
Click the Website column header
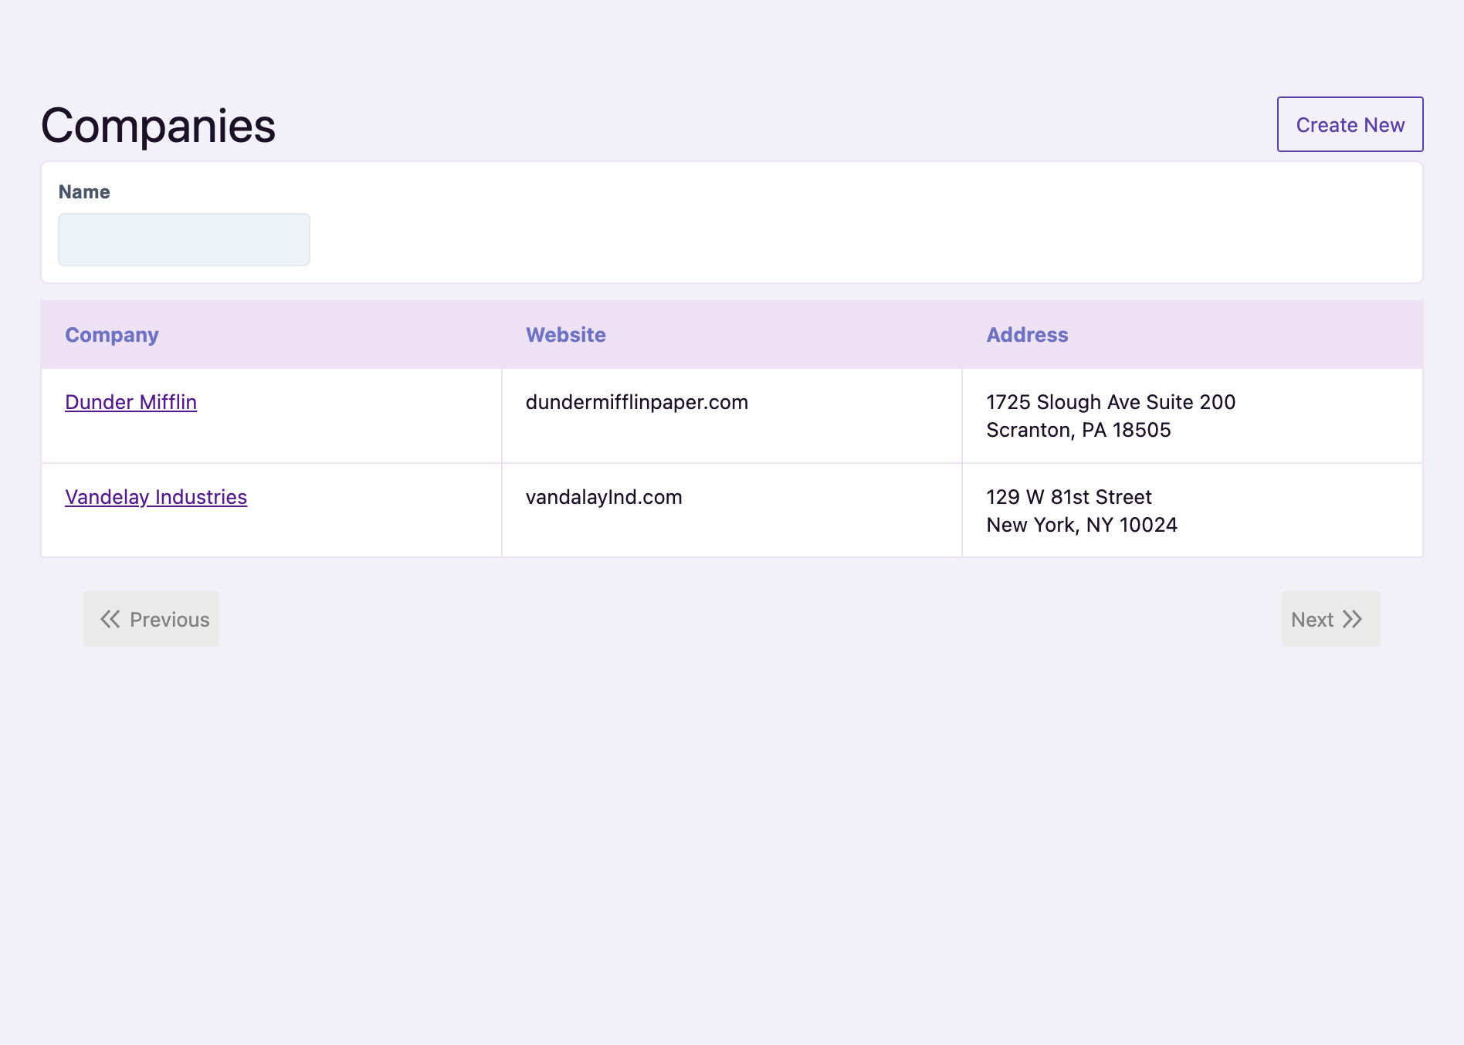point(565,335)
